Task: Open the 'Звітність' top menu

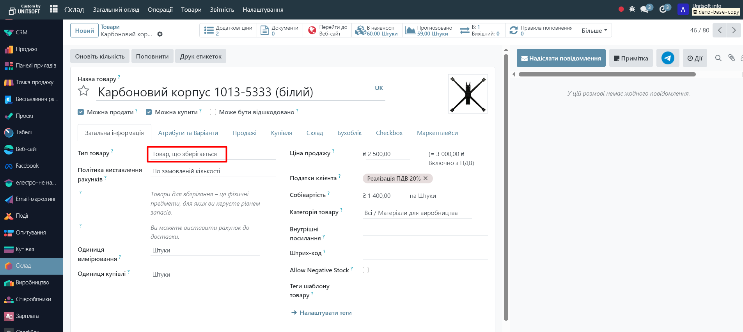Action: (x=222, y=10)
